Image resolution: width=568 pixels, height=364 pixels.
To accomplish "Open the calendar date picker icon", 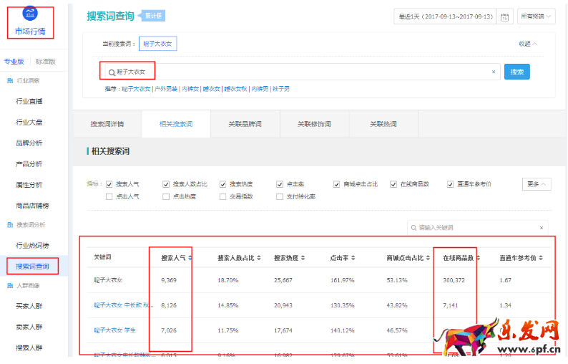I will [x=505, y=16].
